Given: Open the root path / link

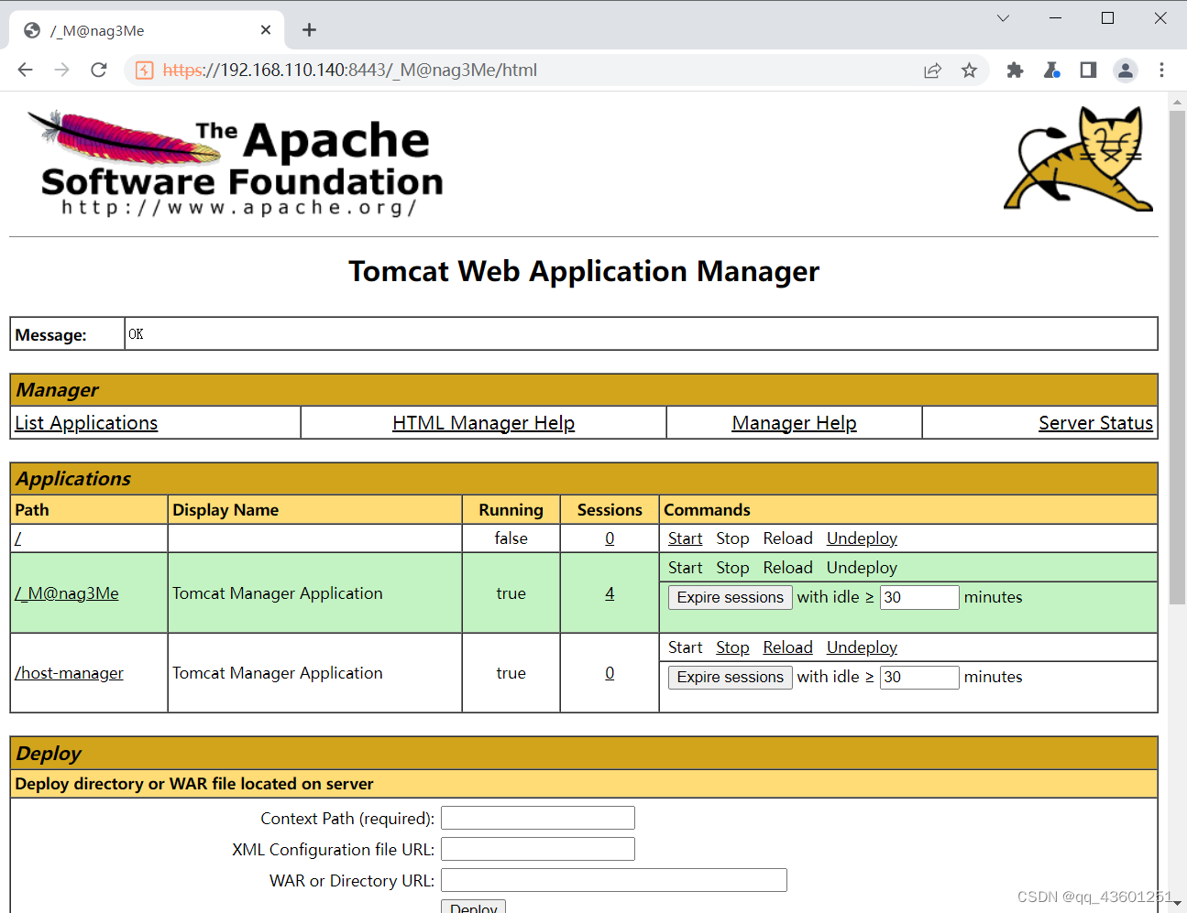Looking at the screenshot, I should tap(17, 538).
